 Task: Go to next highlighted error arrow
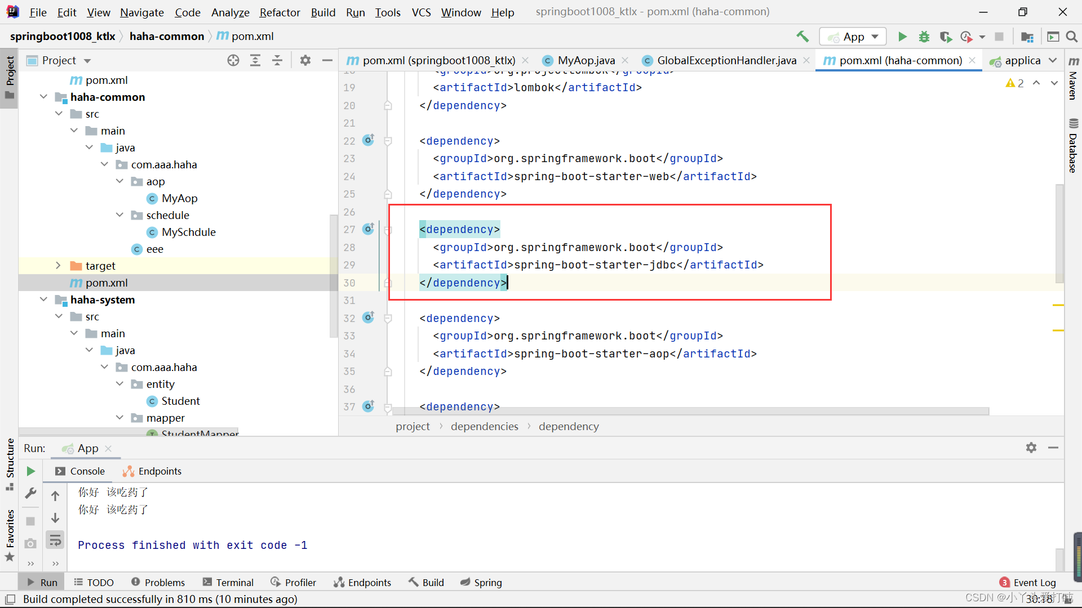pos(1054,83)
